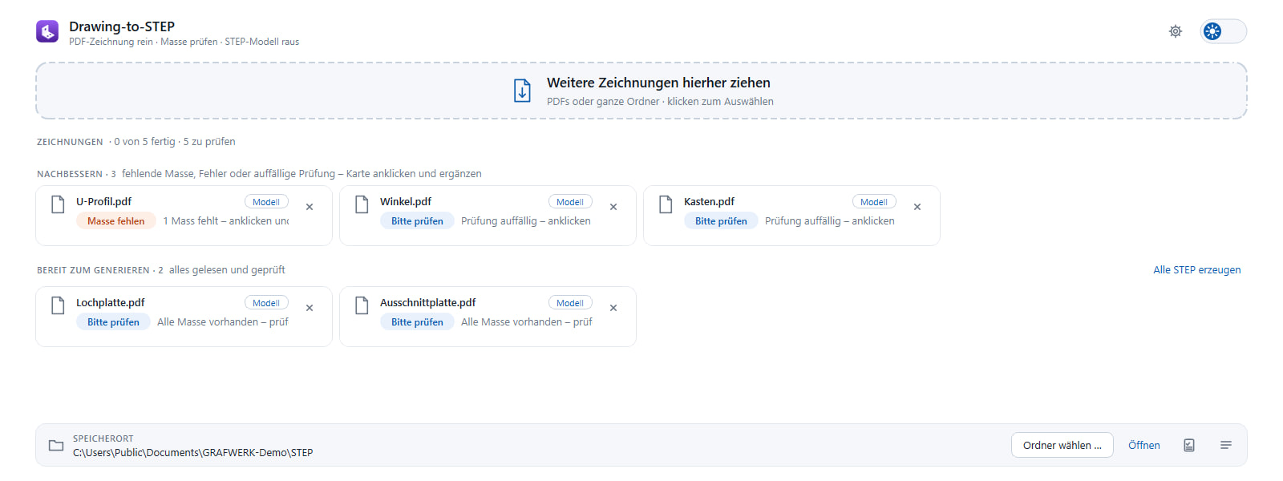
Task: Click the file icon on Kasten.pdf card
Action: pos(666,204)
